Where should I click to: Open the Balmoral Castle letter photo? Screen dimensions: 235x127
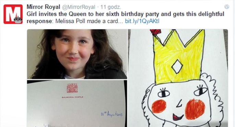point(77,104)
